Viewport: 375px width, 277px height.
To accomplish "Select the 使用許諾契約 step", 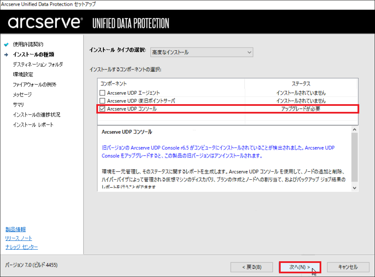I will click(28, 44).
